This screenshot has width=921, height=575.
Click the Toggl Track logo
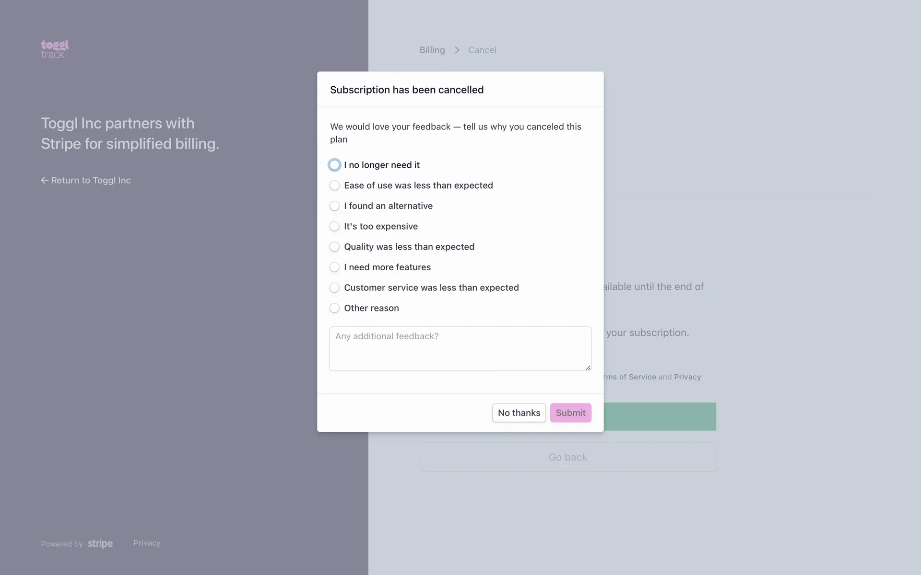pyautogui.click(x=55, y=49)
